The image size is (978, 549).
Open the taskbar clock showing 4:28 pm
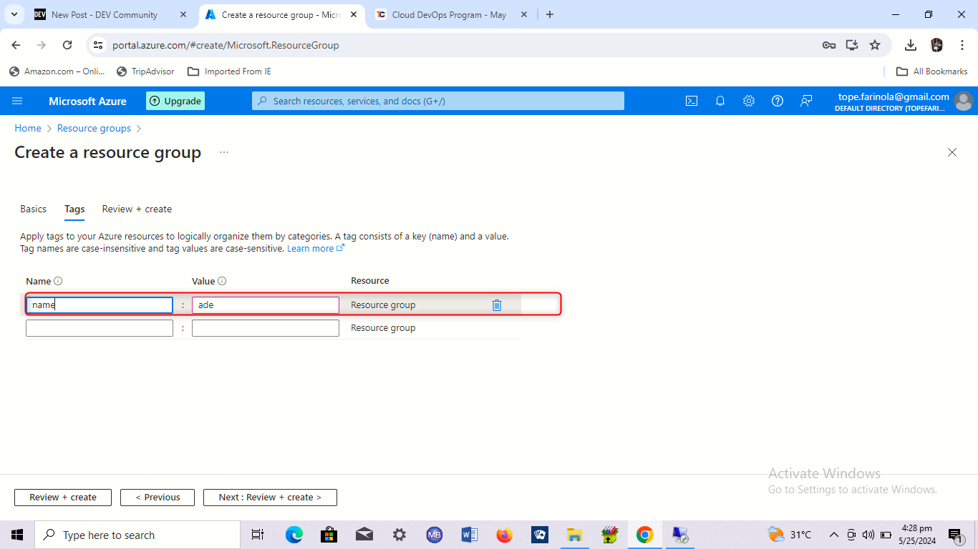pyautogui.click(x=916, y=535)
